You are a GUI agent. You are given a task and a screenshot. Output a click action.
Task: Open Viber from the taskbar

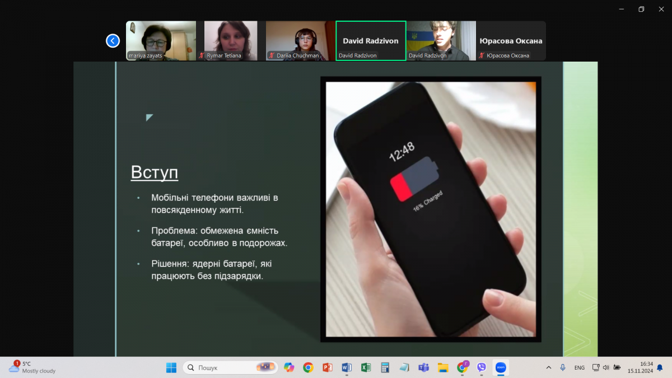coord(482,367)
